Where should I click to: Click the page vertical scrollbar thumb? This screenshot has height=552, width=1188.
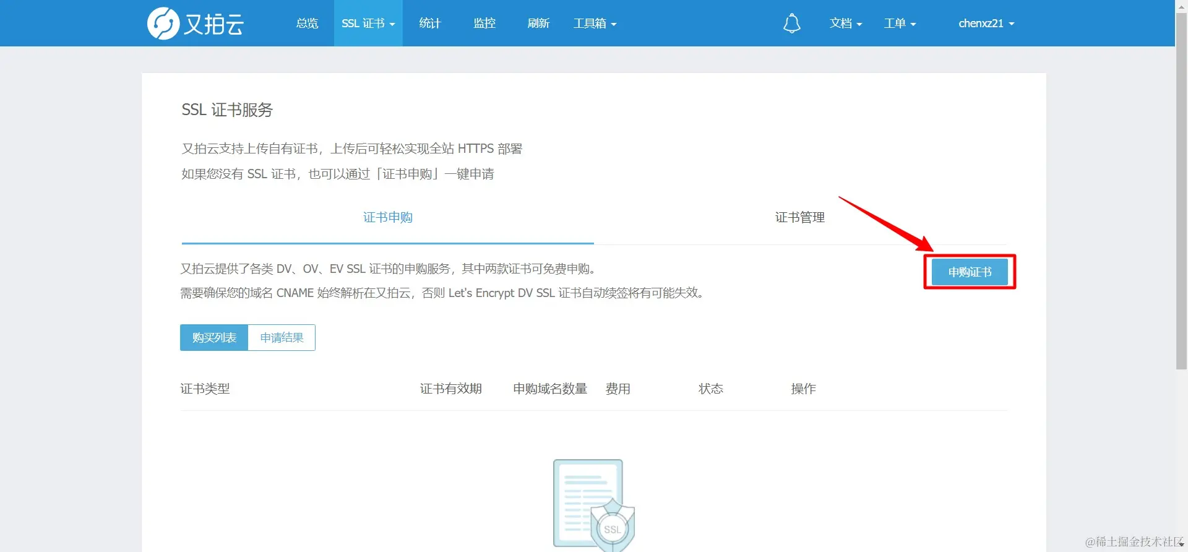pos(1181,192)
